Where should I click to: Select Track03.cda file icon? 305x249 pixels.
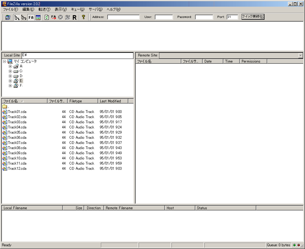pyautogui.click(x=5, y=122)
